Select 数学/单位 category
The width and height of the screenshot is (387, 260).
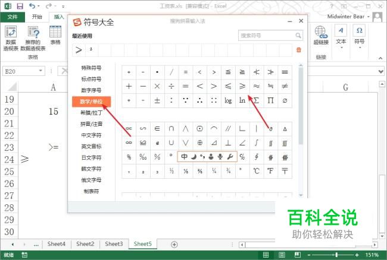pyautogui.click(x=91, y=102)
